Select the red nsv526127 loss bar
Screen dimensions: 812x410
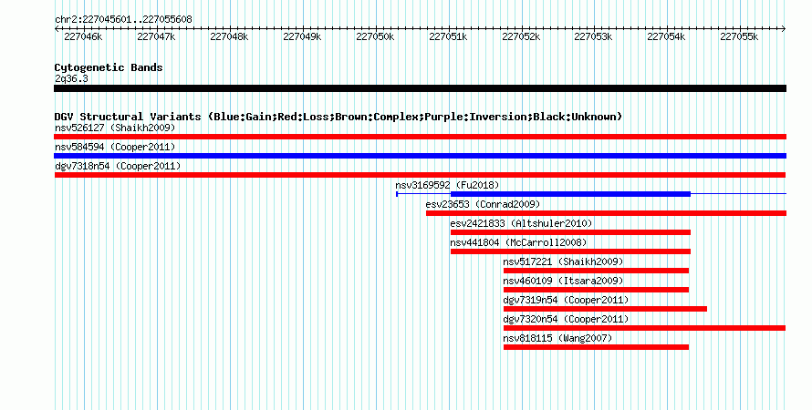pos(420,137)
